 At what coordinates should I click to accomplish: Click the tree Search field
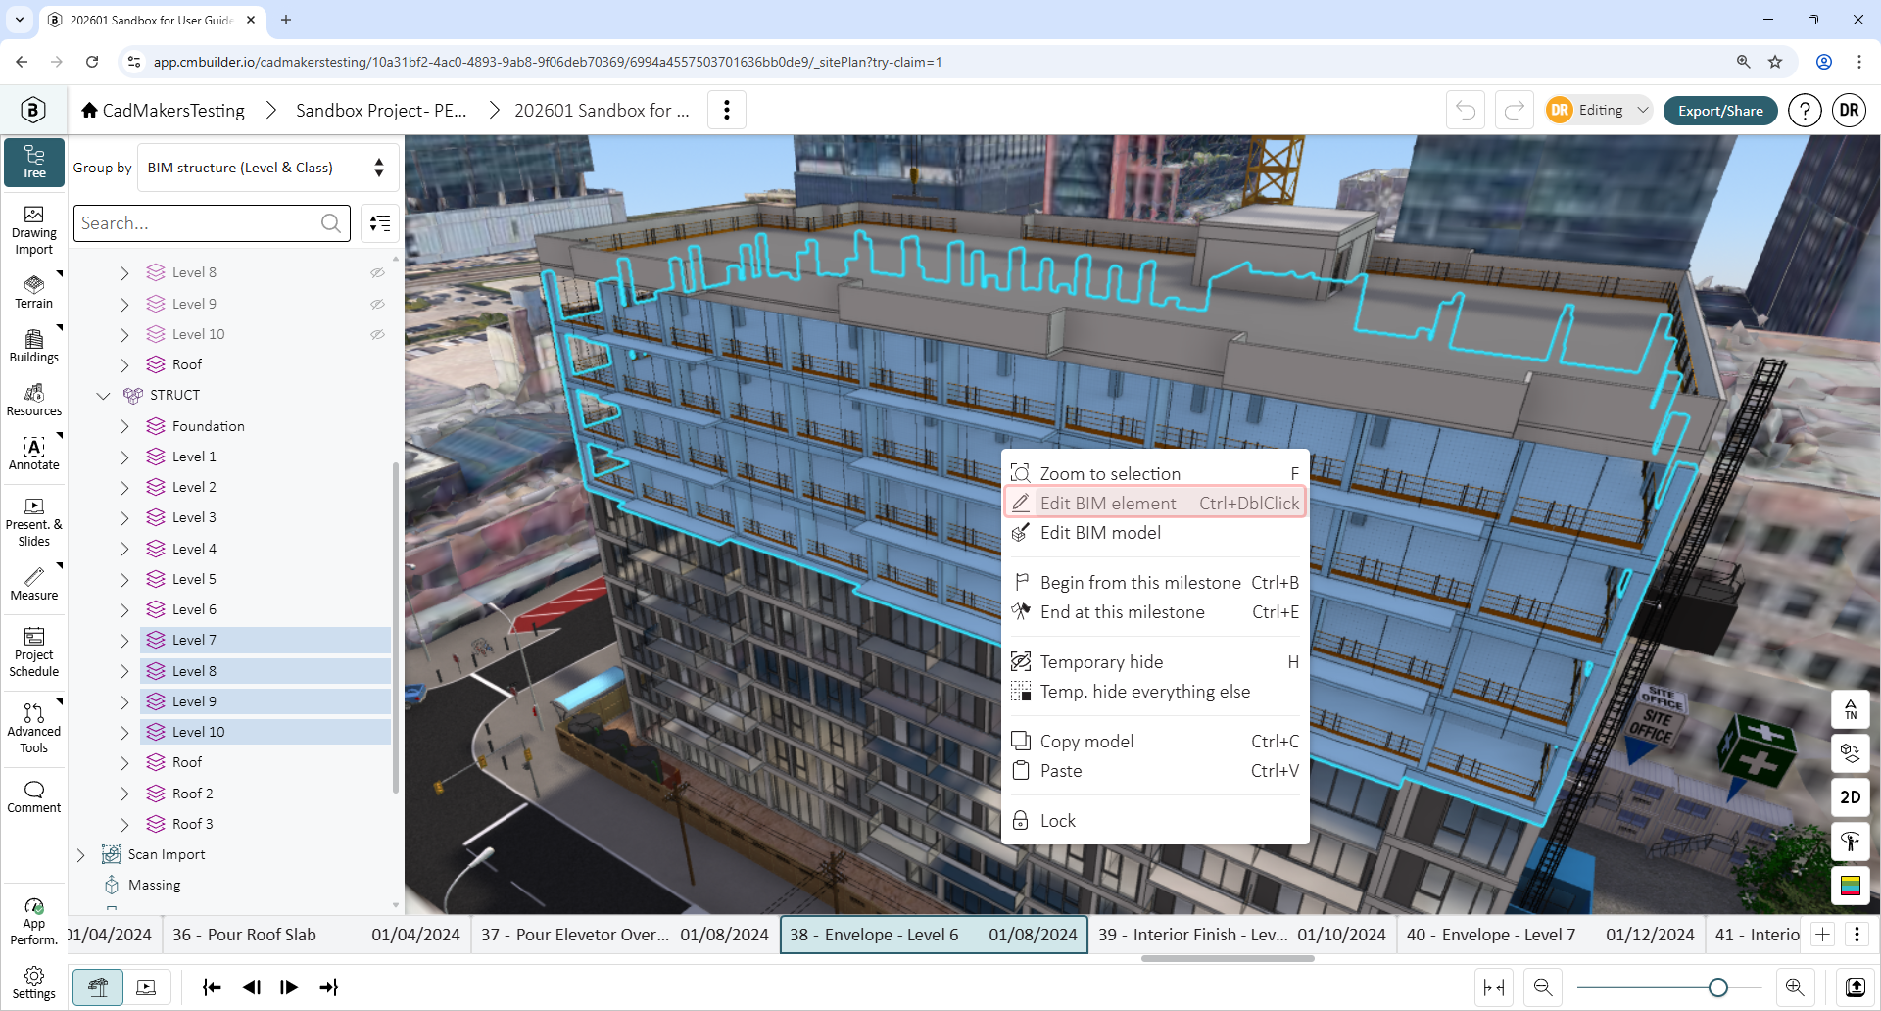[213, 223]
